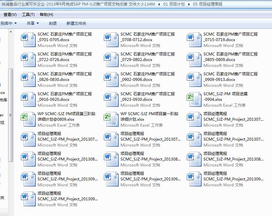Open the 帮助(H) menu
This screenshot has height=216, width=272.
pyautogui.click(x=46, y=15)
